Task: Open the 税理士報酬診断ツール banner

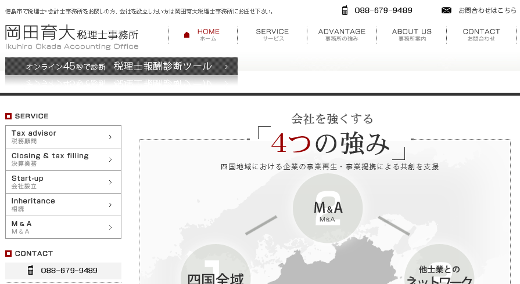Action: click(121, 66)
